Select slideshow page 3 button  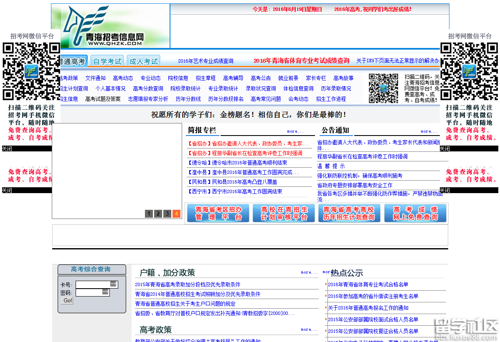pos(167,214)
